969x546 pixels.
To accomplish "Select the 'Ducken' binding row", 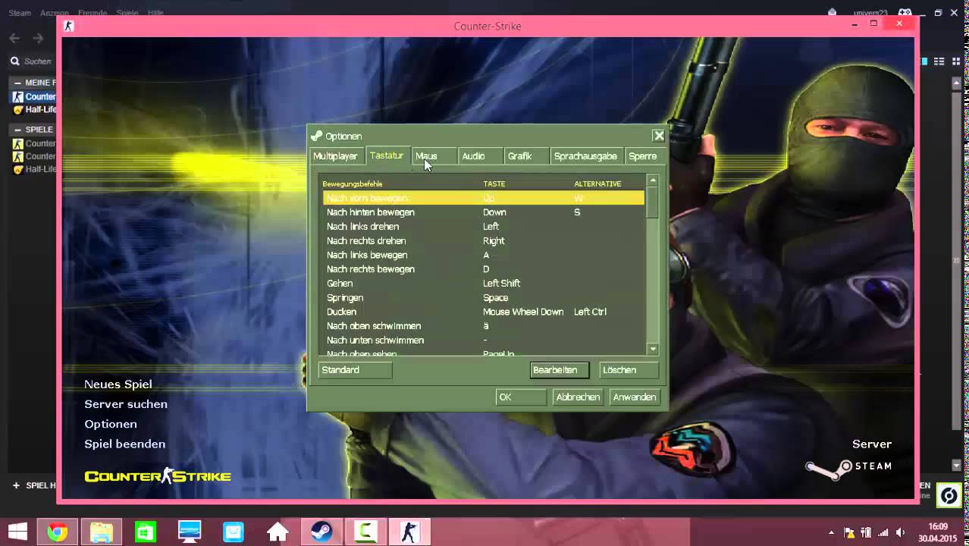I will (x=483, y=312).
